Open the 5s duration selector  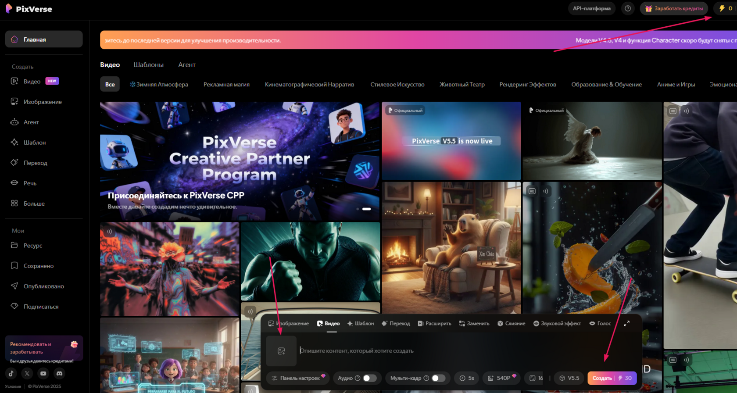(x=467, y=378)
